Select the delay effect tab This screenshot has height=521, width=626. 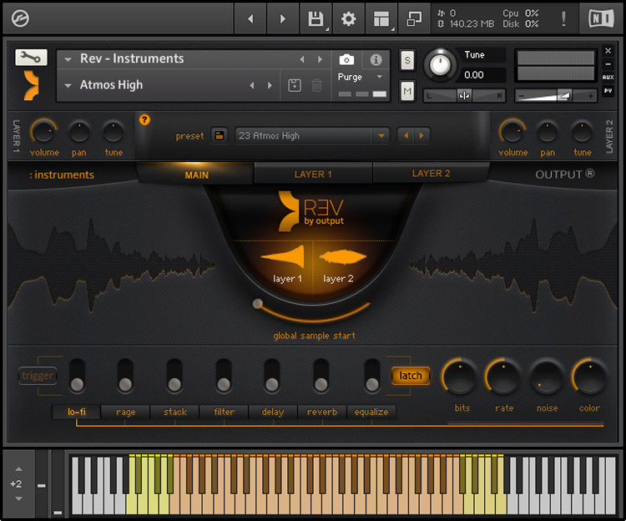pyautogui.click(x=273, y=412)
